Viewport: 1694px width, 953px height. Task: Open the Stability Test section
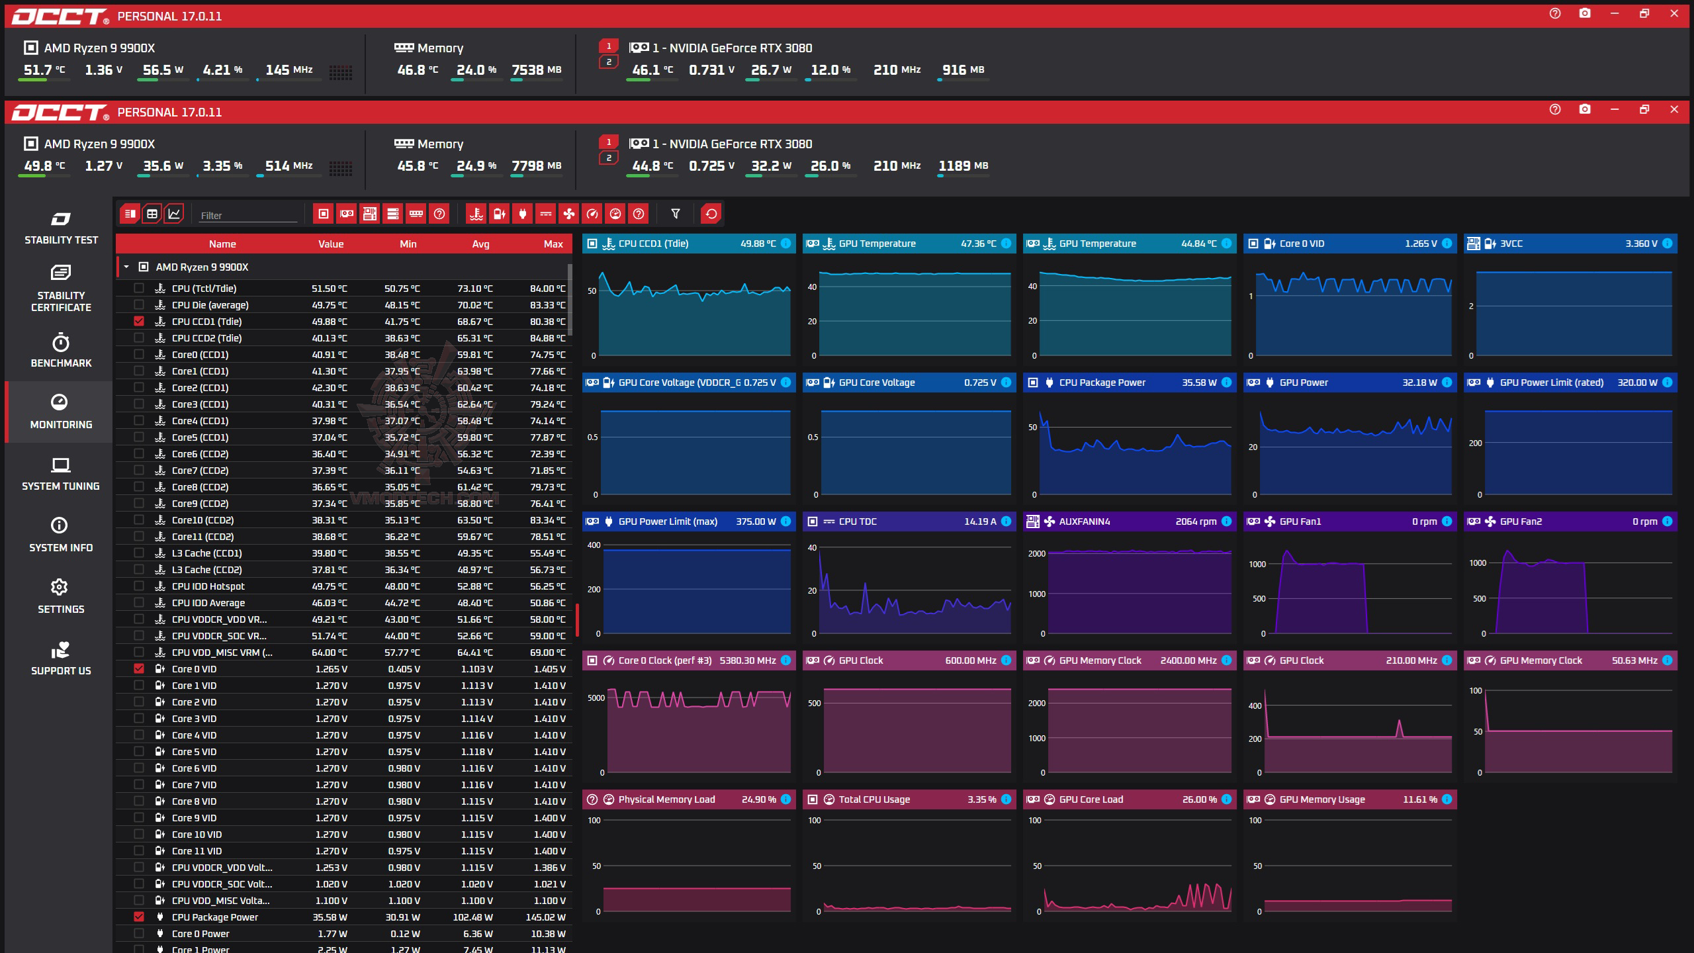click(61, 228)
